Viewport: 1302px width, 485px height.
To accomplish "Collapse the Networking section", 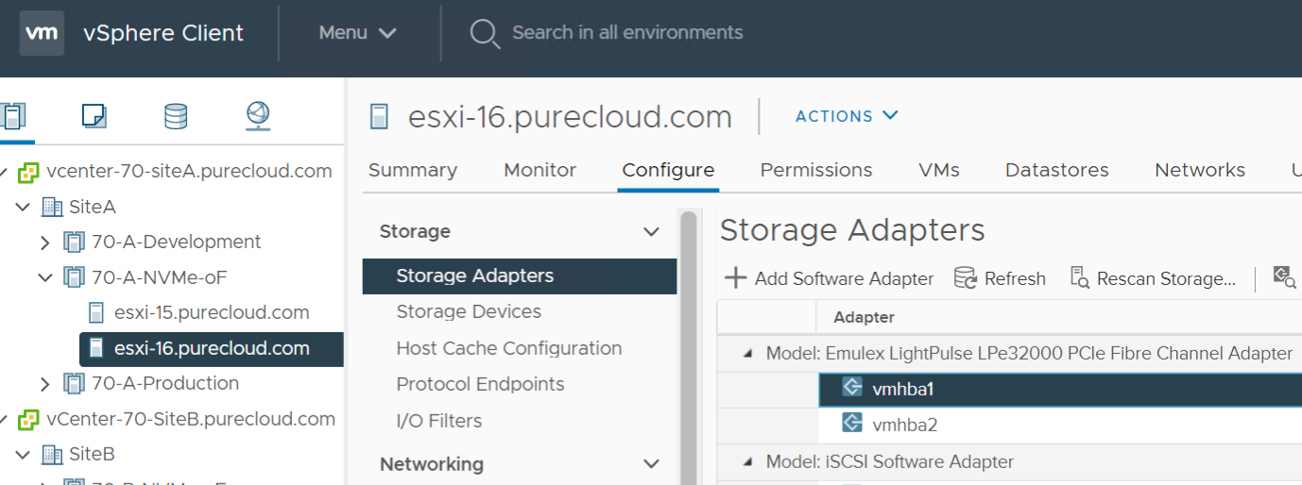I will click(x=651, y=464).
